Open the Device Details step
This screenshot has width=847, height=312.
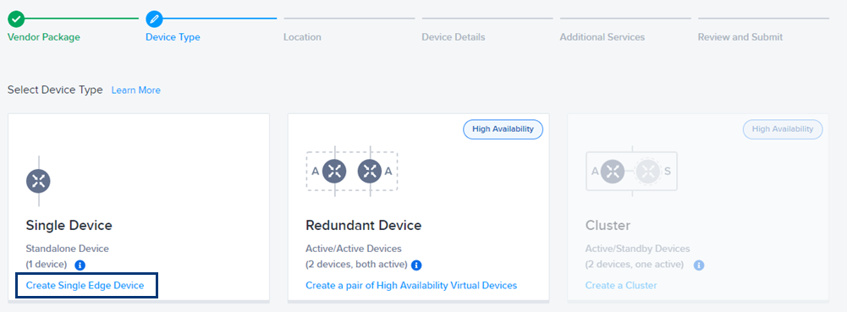(x=454, y=37)
